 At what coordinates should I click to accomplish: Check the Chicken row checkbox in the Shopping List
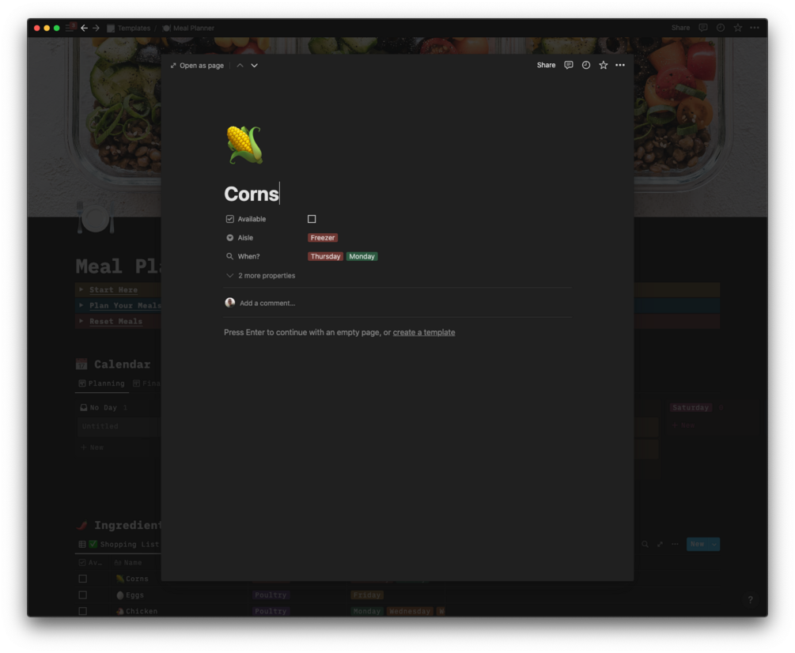pyautogui.click(x=82, y=611)
